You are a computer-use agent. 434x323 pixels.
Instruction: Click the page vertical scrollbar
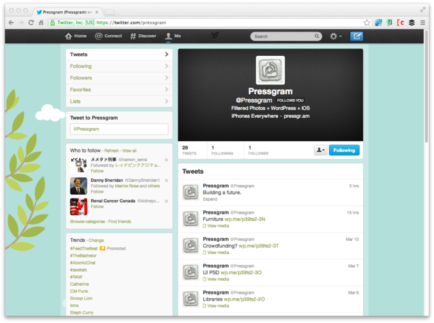427,86
